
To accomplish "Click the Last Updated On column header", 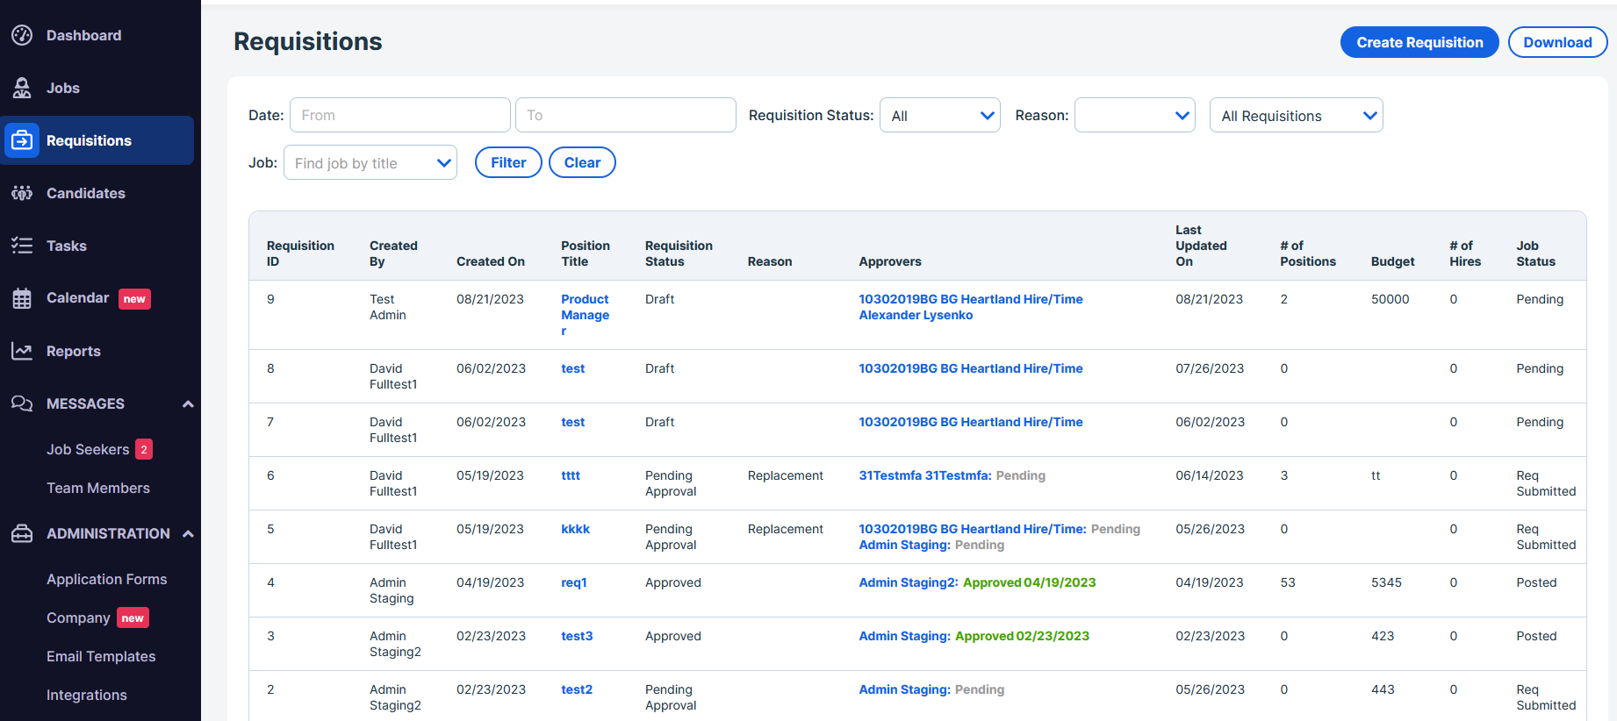I will [1201, 246].
